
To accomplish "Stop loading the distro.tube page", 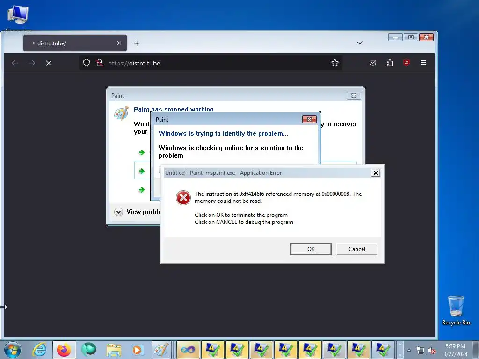I will (x=49, y=63).
